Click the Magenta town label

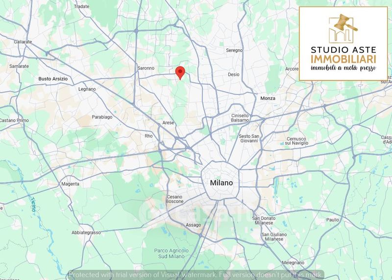pos(70,184)
